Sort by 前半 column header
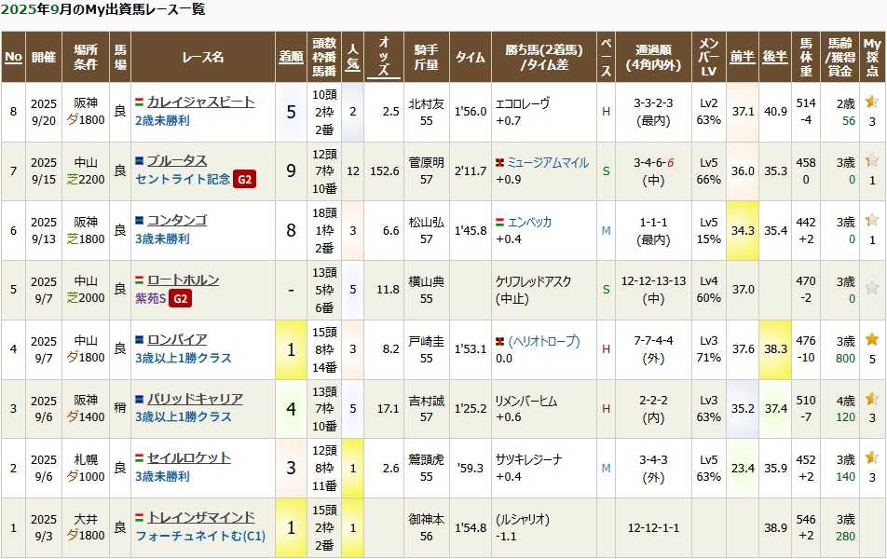This screenshot has width=887, height=559. click(743, 57)
